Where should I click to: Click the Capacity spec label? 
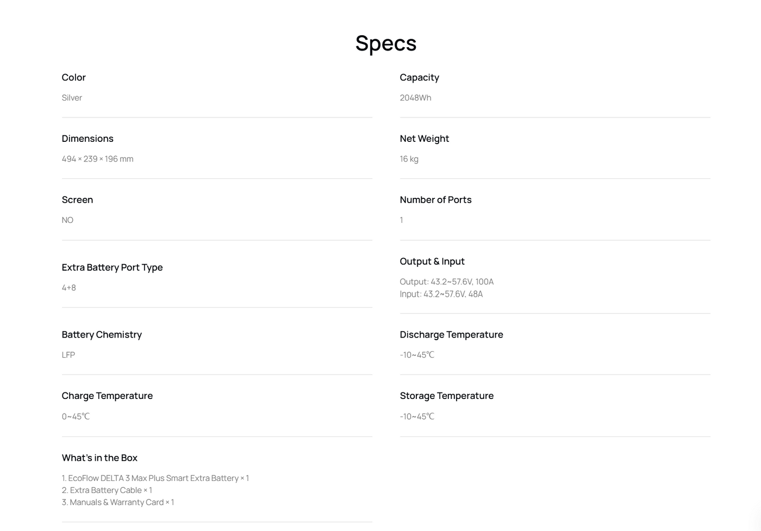[x=419, y=78]
